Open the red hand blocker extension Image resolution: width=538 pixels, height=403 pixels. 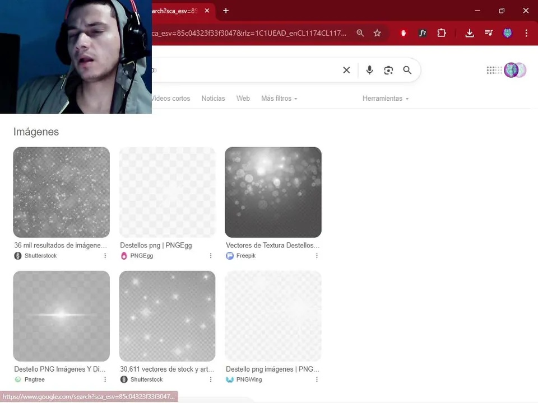tap(403, 33)
